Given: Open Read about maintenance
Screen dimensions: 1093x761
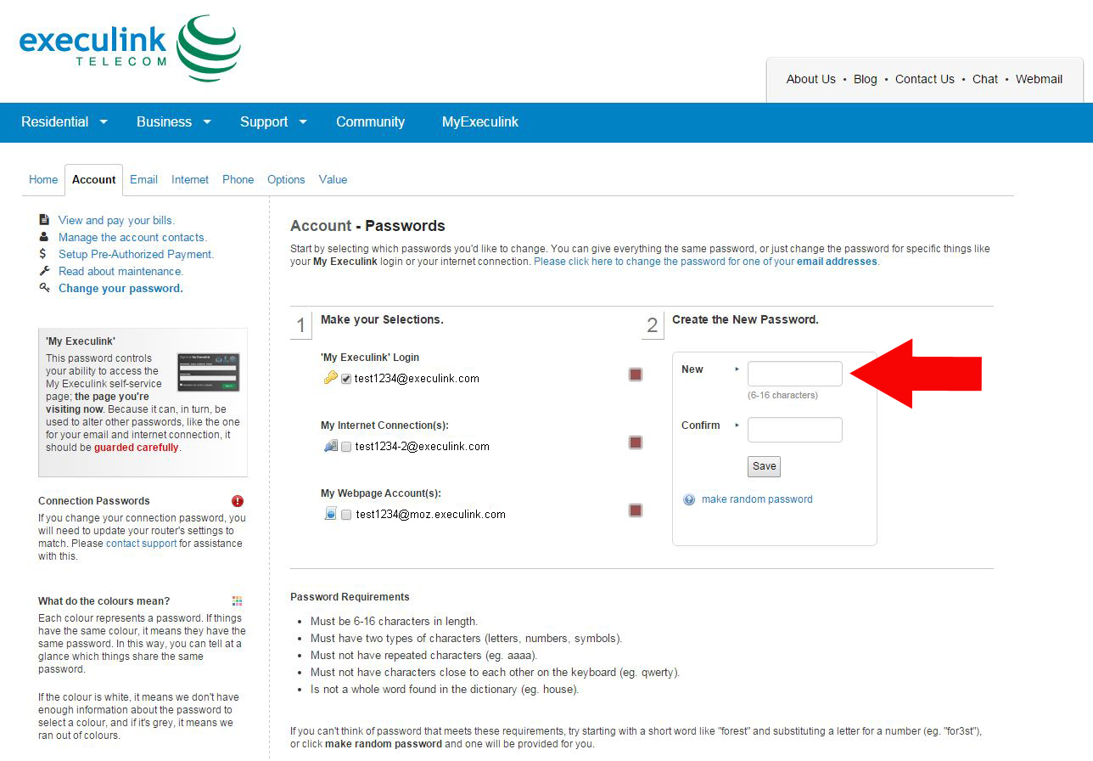Looking at the screenshot, I should click(x=121, y=271).
